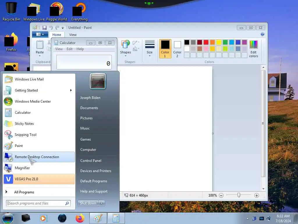
Task: Open Music from Start menu
Action: coord(85,128)
